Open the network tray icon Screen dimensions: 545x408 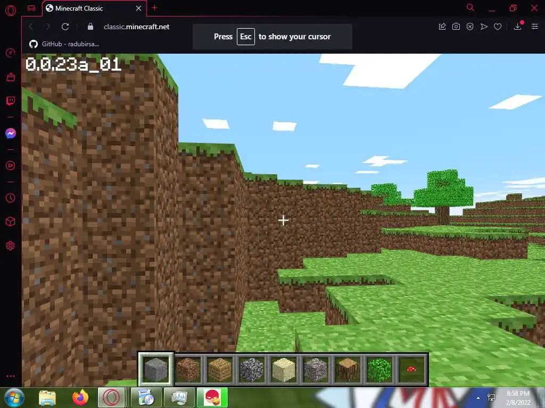coord(491,397)
